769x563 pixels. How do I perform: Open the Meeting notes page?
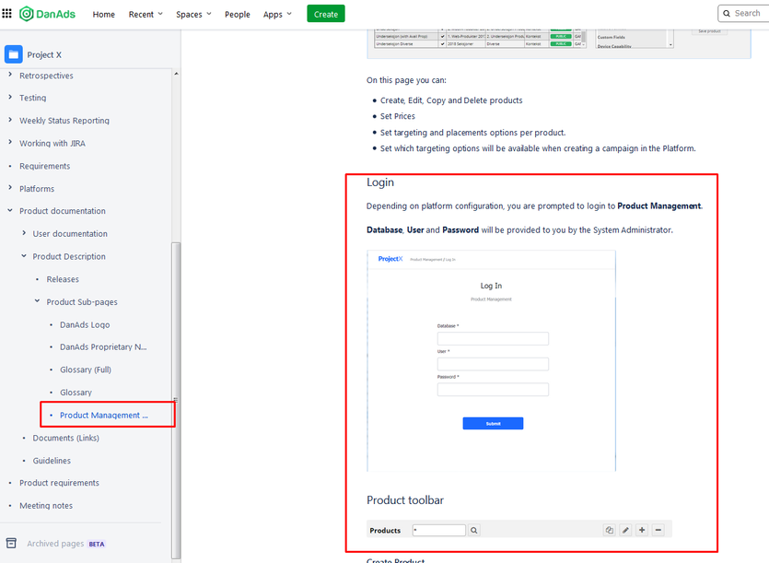click(46, 506)
